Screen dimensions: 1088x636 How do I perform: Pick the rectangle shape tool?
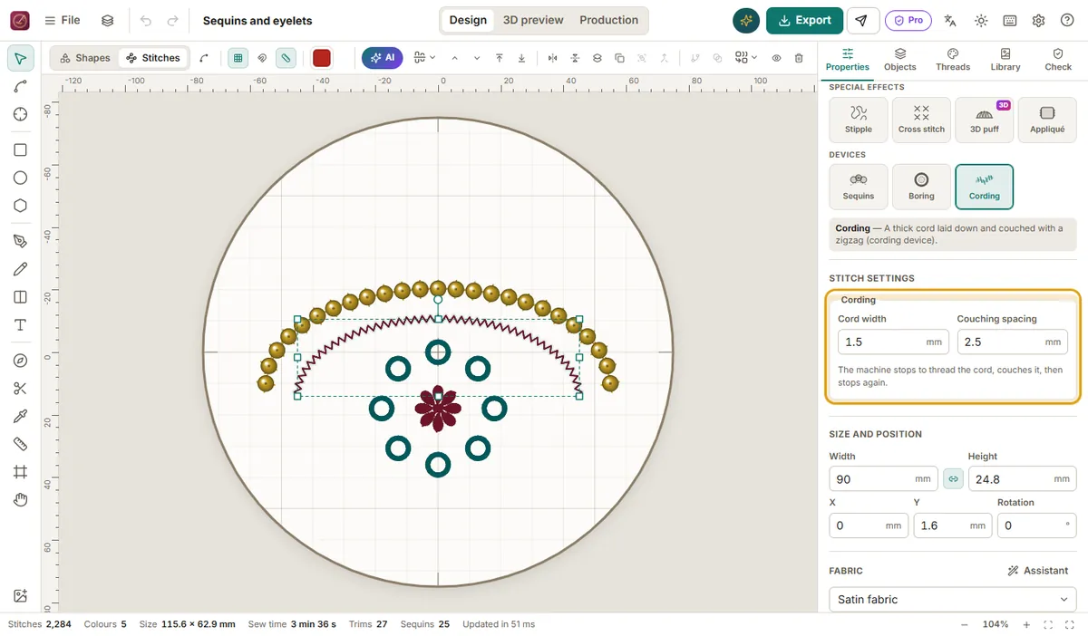[x=20, y=150]
